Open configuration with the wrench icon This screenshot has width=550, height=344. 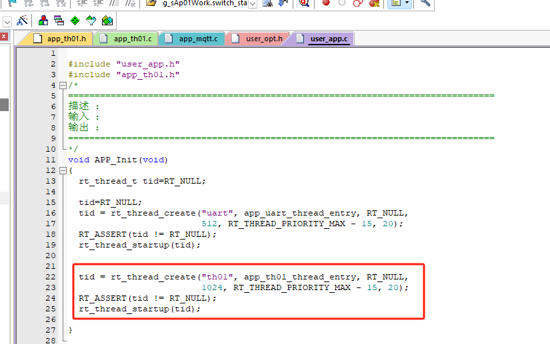coord(425,3)
